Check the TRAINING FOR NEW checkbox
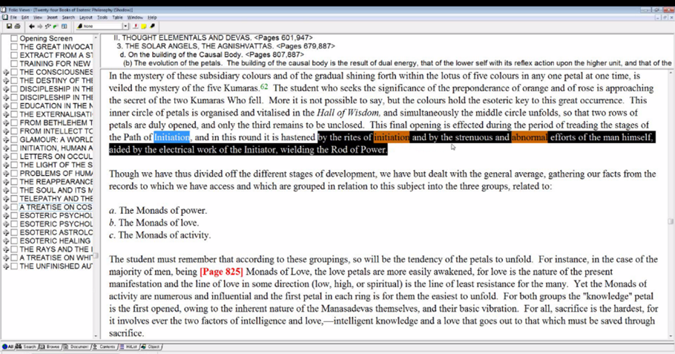The height and width of the screenshot is (354, 675). (14, 63)
